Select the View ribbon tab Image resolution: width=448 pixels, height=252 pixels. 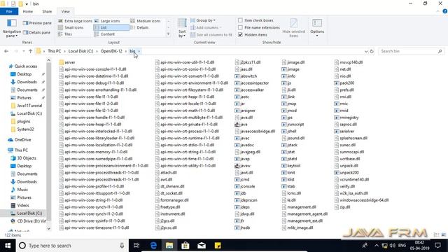click(x=65, y=11)
